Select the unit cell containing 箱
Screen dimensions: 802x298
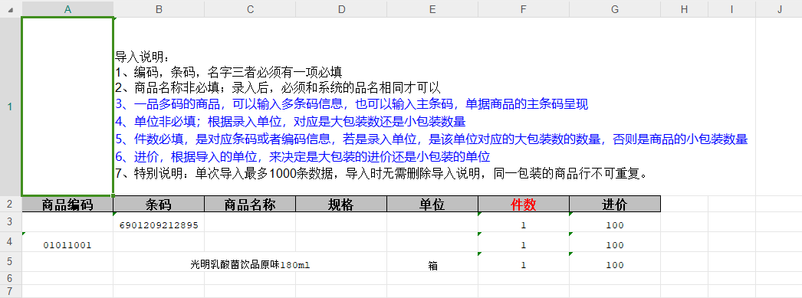pos(432,262)
